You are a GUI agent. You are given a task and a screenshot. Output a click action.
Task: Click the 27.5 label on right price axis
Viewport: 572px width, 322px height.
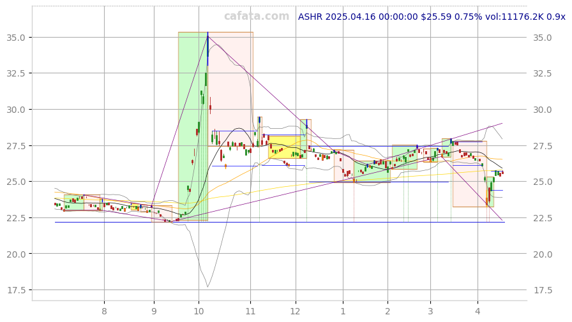coord(543,146)
